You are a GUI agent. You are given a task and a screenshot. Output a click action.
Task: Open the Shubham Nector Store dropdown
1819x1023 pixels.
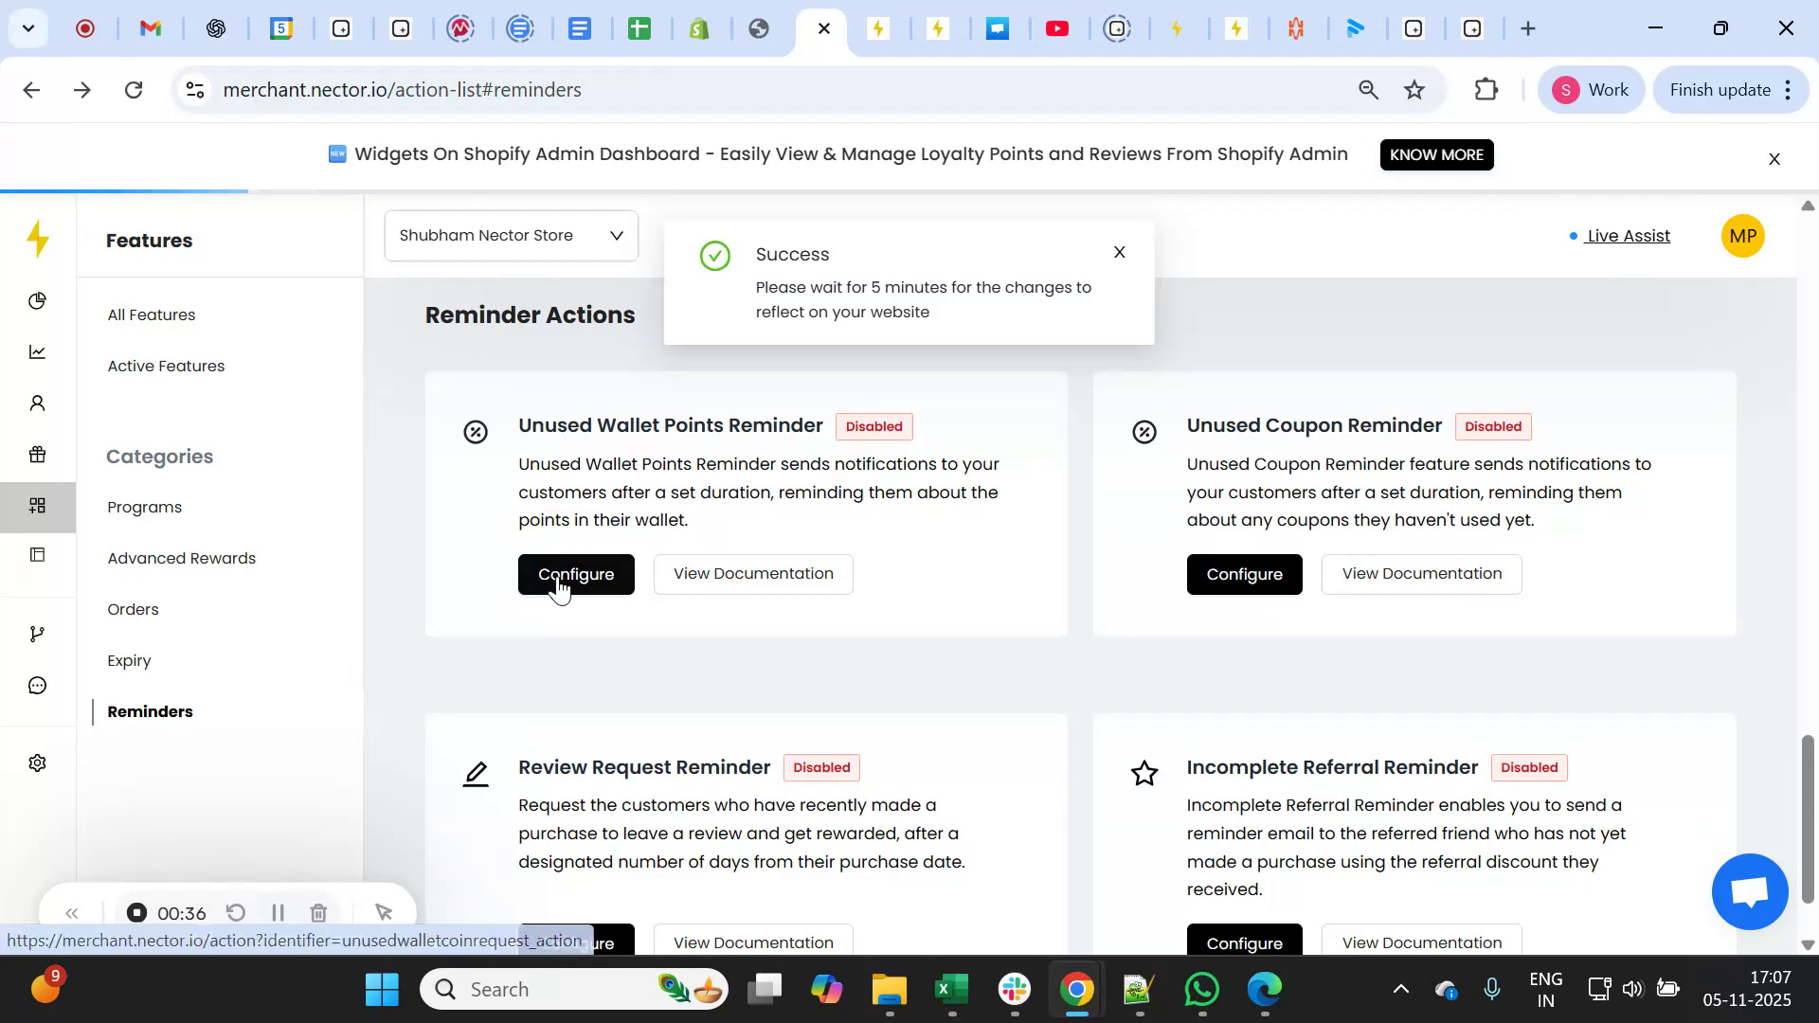(x=511, y=235)
